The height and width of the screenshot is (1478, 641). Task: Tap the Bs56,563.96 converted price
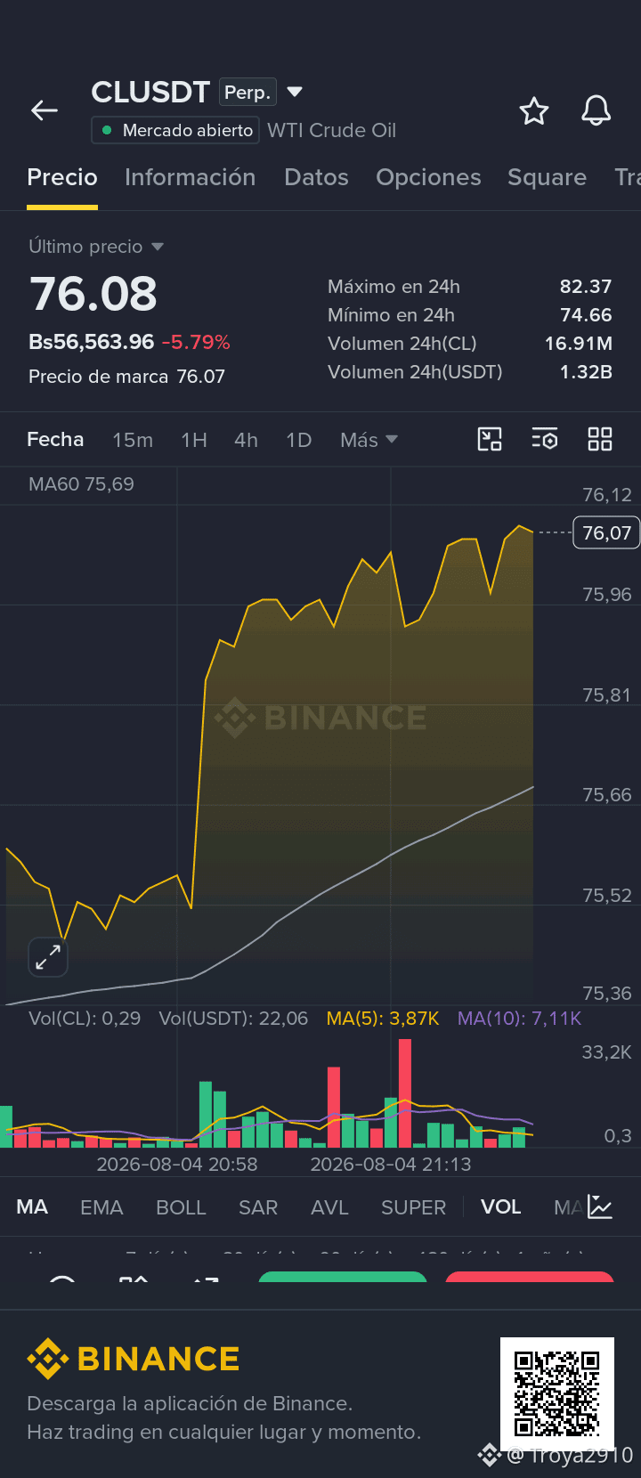(x=92, y=342)
